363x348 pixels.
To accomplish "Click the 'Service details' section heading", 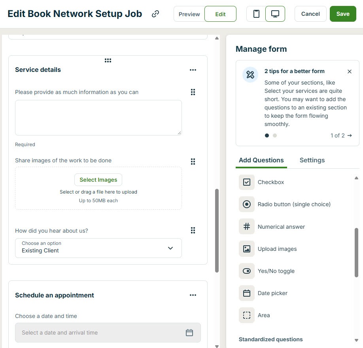I will (38, 70).
